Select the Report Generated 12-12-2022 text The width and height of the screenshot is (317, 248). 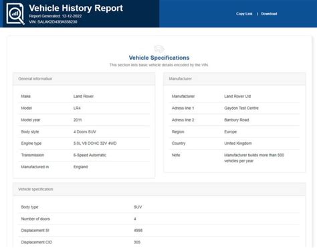point(56,16)
